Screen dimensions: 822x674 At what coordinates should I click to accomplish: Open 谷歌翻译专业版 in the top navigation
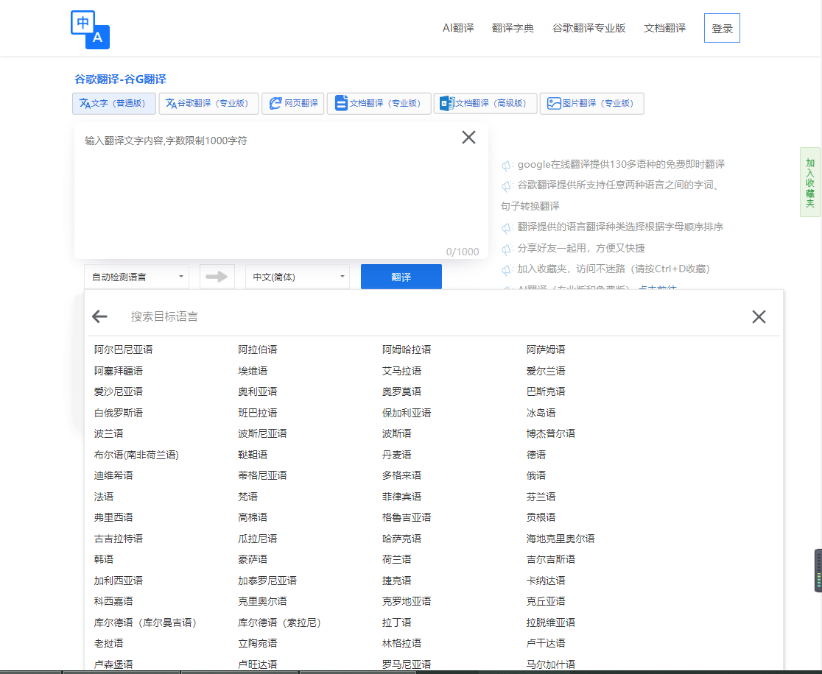[x=589, y=28]
